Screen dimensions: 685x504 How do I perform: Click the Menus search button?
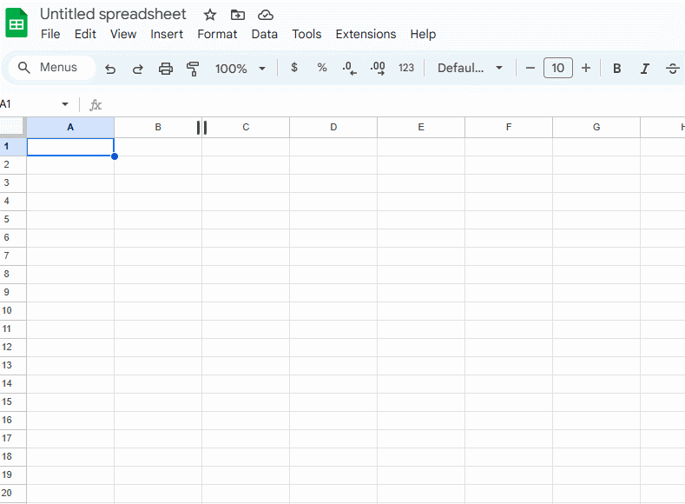(x=49, y=68)
